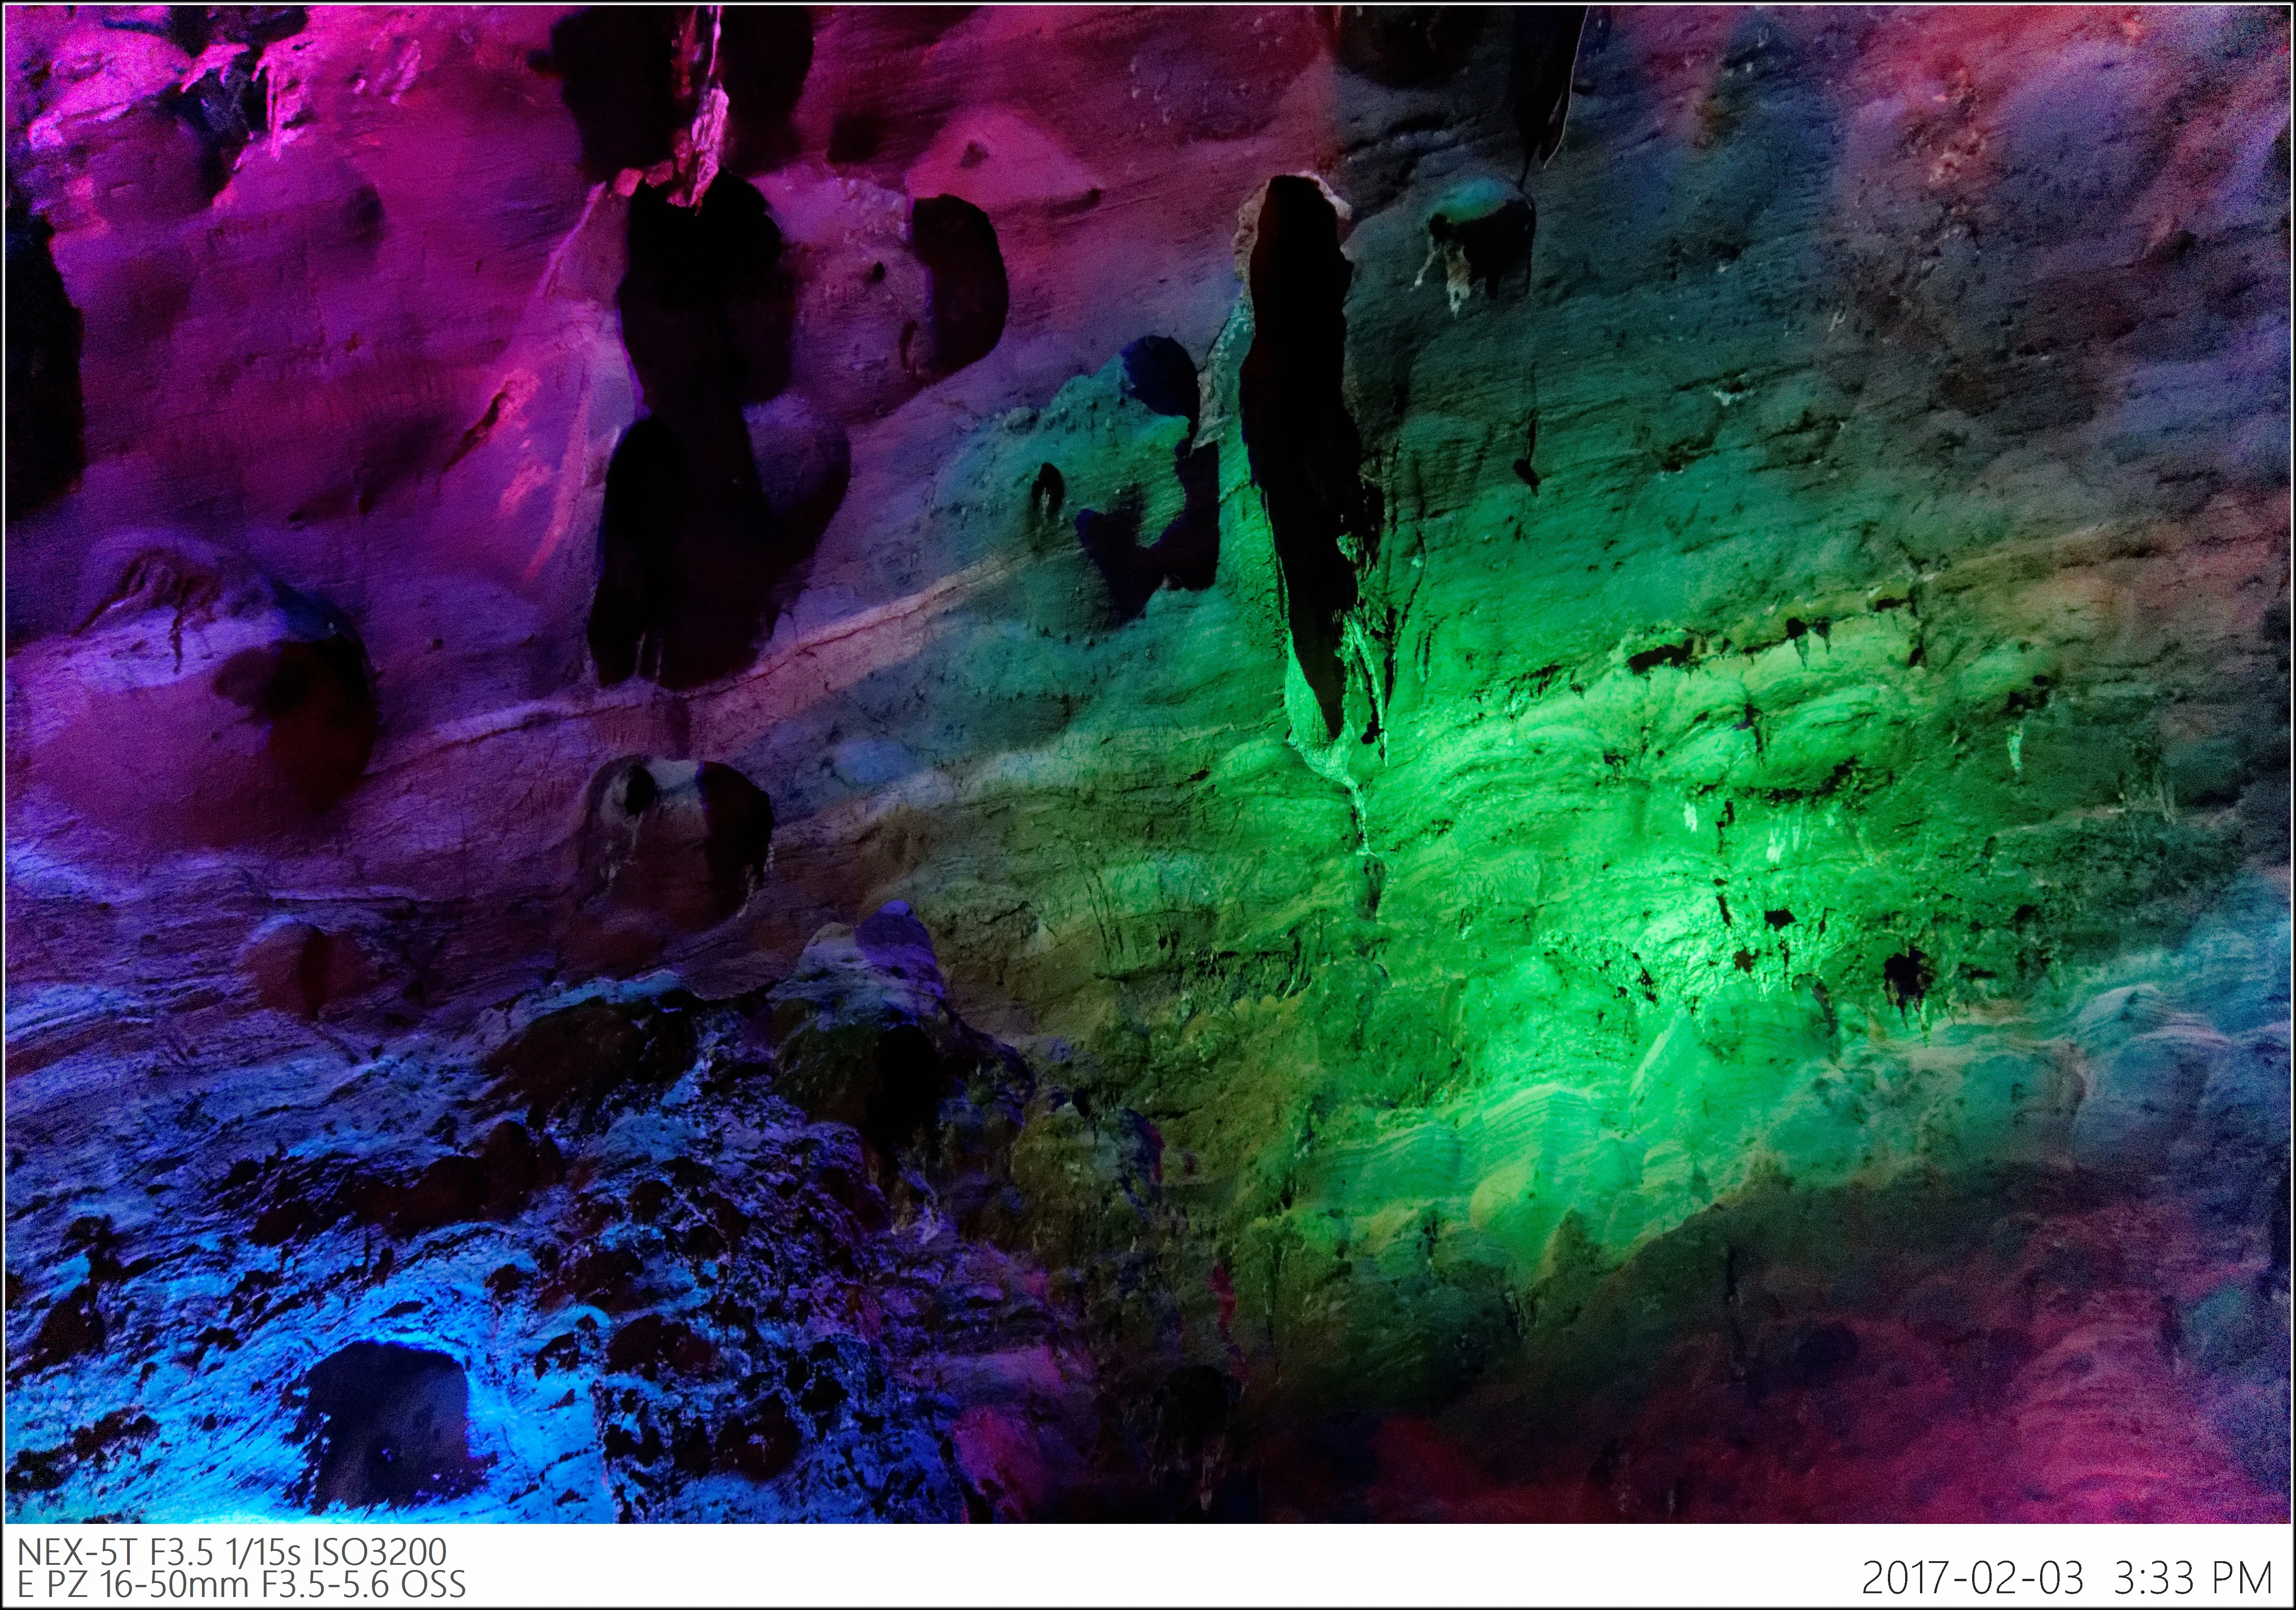Click the F3.5 aperture value in first line
This screenshot has width=2296, height=1610.
coord(182,1552)
